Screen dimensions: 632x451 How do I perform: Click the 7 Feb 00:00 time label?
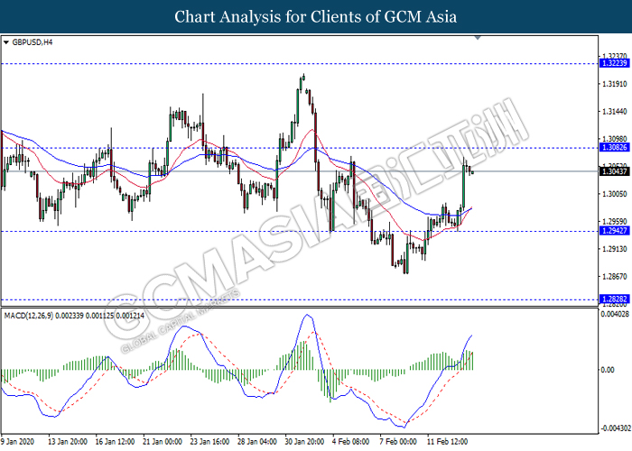point(399,442)
